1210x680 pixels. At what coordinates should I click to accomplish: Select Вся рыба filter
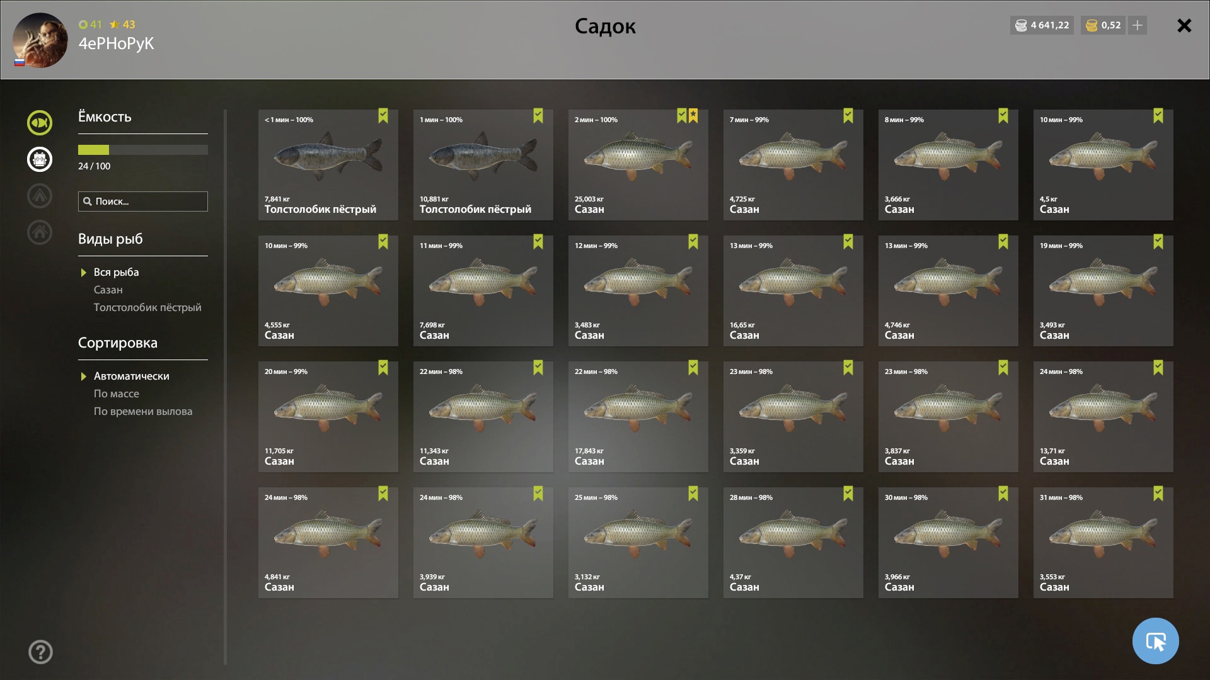[x=117, y=272]
